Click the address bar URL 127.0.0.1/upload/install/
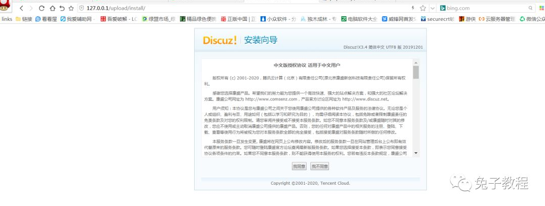 click(x=116, y=8)
